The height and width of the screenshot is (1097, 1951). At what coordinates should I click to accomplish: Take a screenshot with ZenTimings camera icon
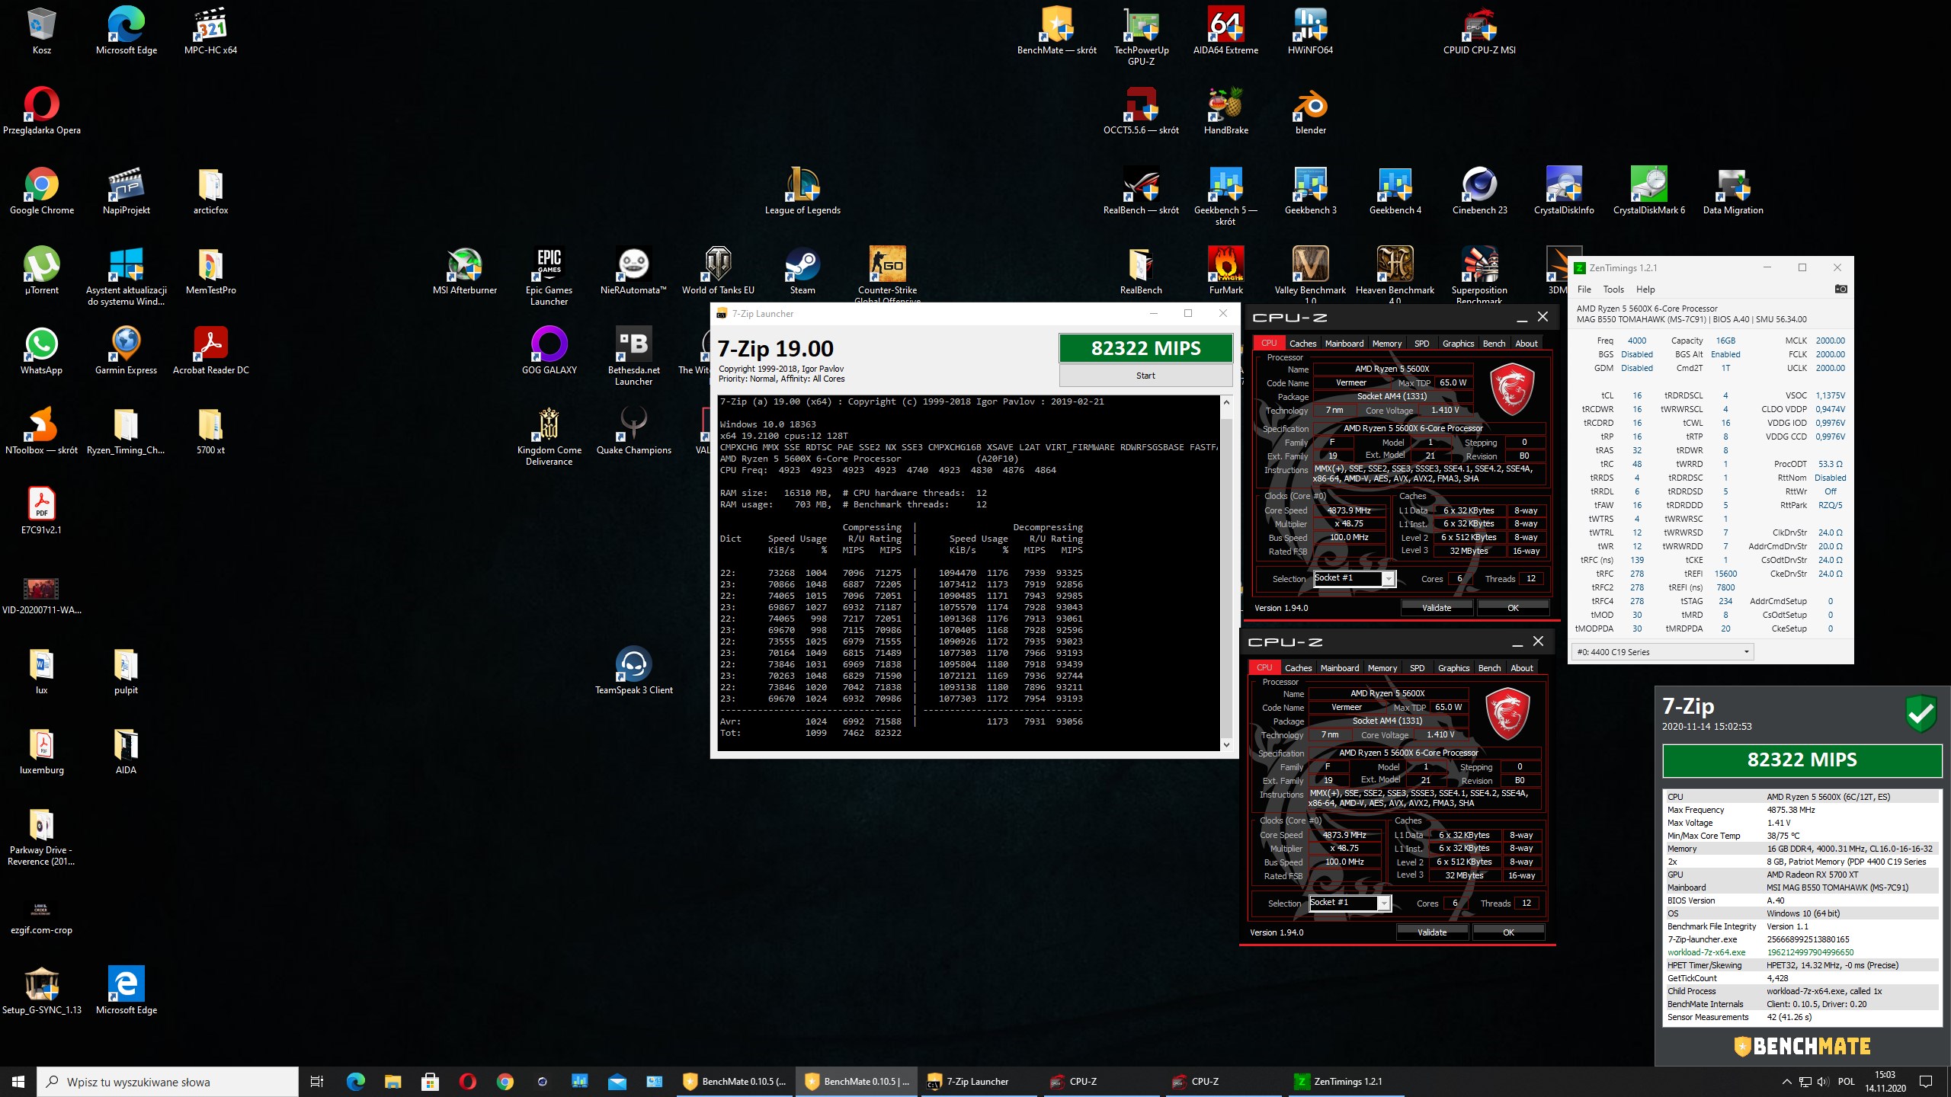[x=1840, y=289]
